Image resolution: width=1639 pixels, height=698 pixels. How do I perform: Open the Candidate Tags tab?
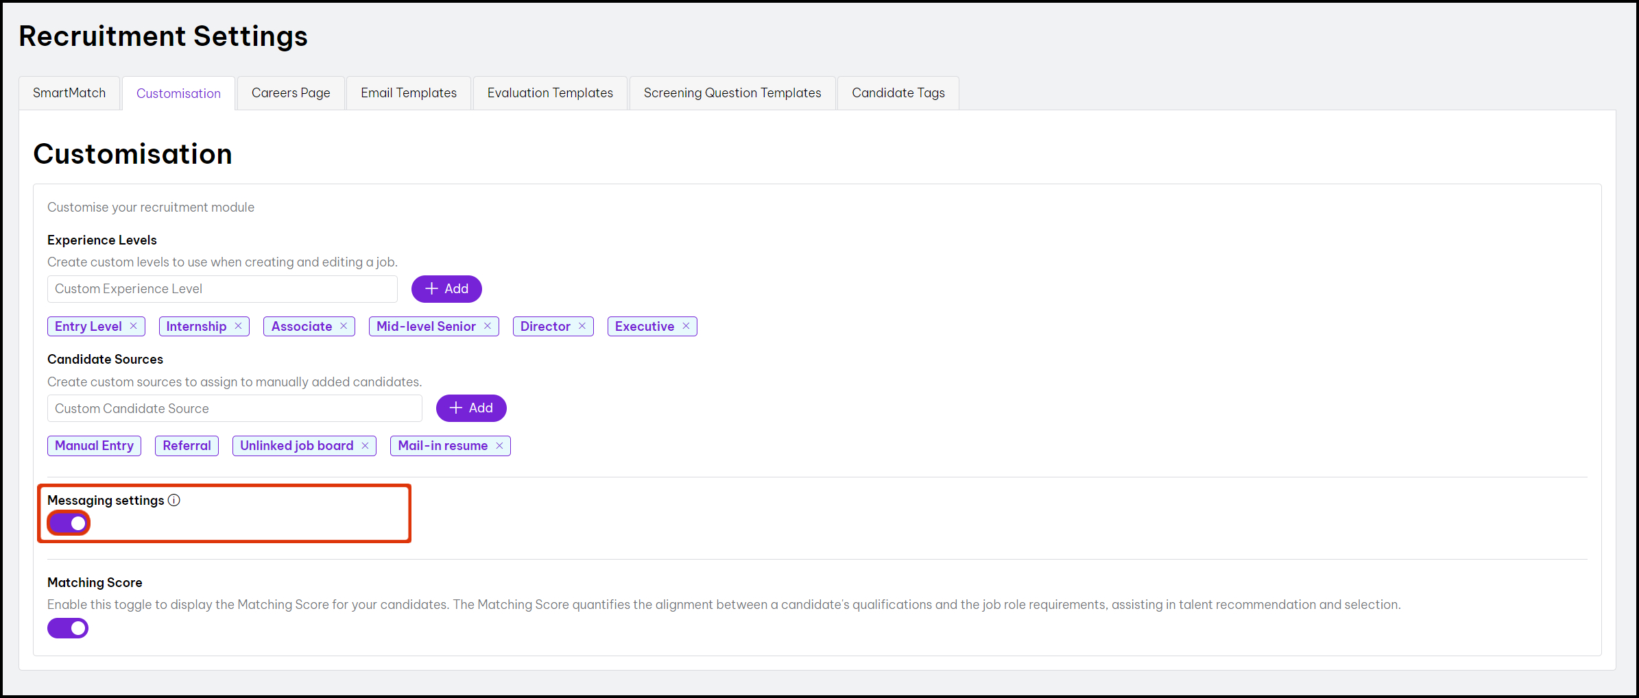click(x=898, y=93)
